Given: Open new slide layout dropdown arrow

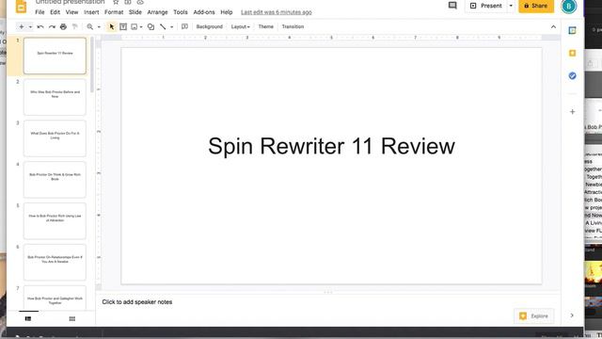Looking at the screenshot, I should (x=30, y=27).
